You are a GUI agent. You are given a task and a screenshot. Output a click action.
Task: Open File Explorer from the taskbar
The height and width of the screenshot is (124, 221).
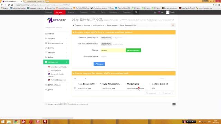click(9, 122)
